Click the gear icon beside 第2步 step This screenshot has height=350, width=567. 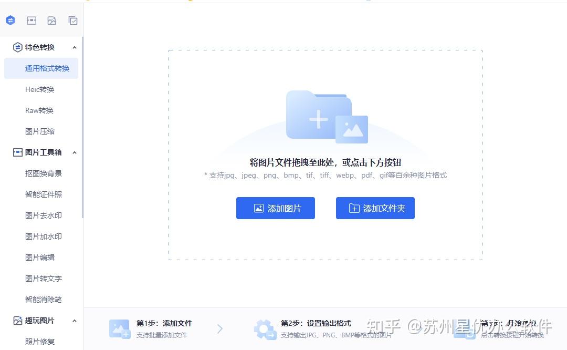[x=265, y=328]
